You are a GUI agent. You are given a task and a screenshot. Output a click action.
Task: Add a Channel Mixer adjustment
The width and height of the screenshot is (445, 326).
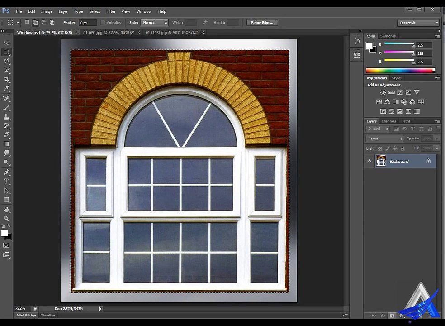coord(412,102)
